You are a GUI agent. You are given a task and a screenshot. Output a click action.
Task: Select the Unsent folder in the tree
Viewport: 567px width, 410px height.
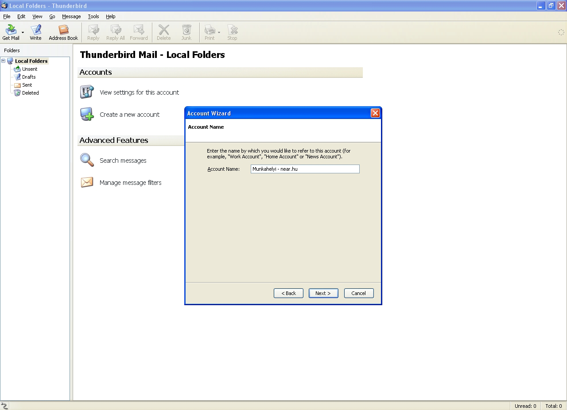tap(30, 69)
